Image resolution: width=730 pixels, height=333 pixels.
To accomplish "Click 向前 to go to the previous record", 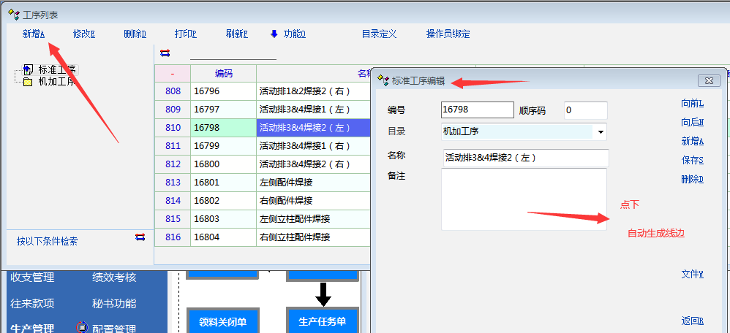I will (692, 104).
